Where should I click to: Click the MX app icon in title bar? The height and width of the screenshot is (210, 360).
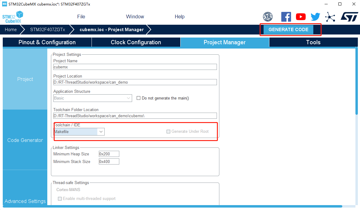(5, 4)
